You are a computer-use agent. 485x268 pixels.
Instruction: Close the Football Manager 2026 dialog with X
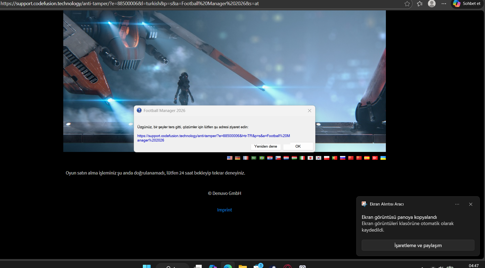[310, 111]
